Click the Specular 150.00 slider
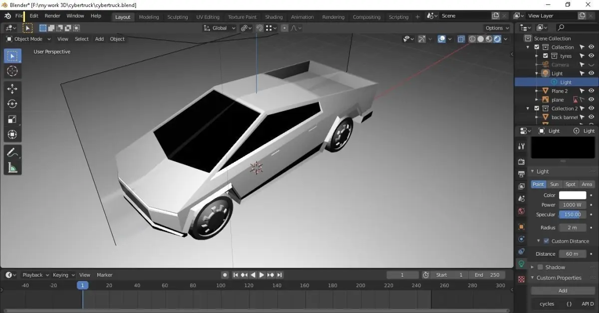Screen dimensions: 599x313 click(x=573, y=214)
